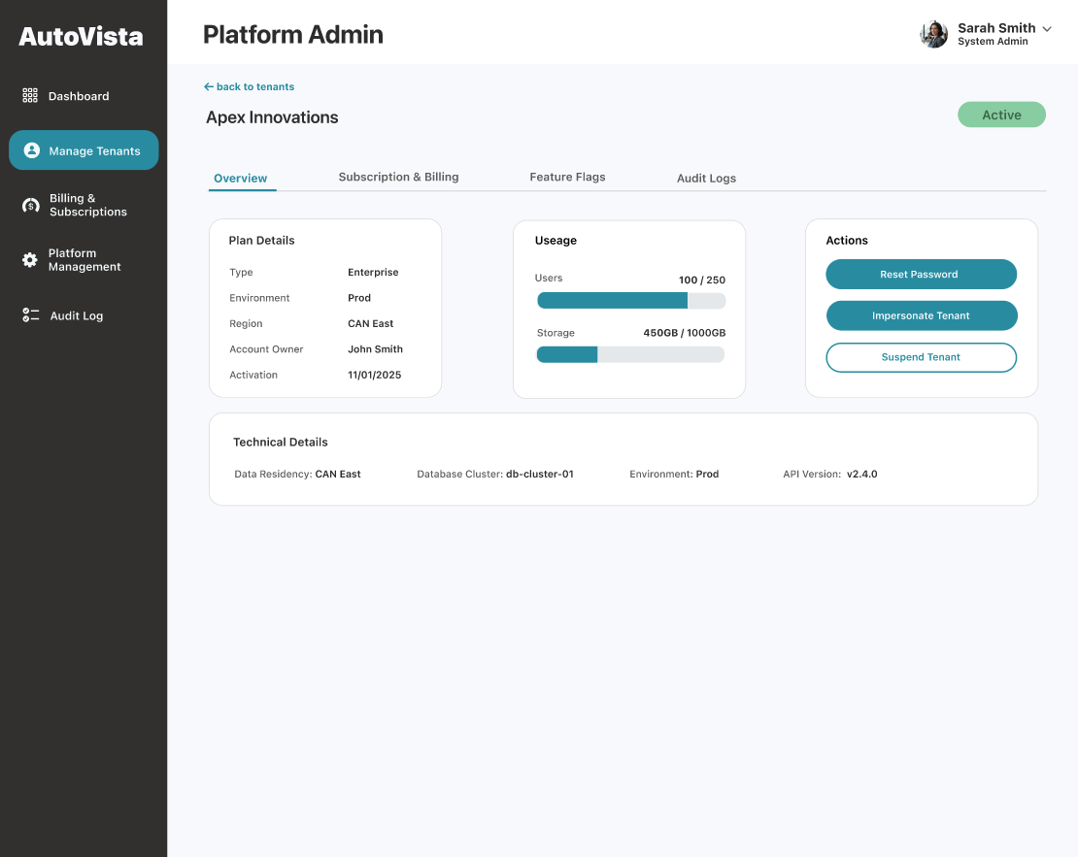
Task: Select the Overview tab
Action: pyautogui.click(x=241, y=178)
